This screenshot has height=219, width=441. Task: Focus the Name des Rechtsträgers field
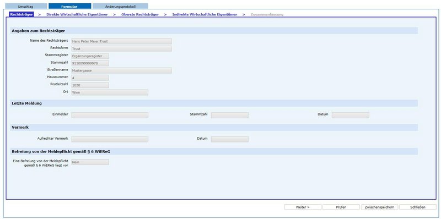121,42
